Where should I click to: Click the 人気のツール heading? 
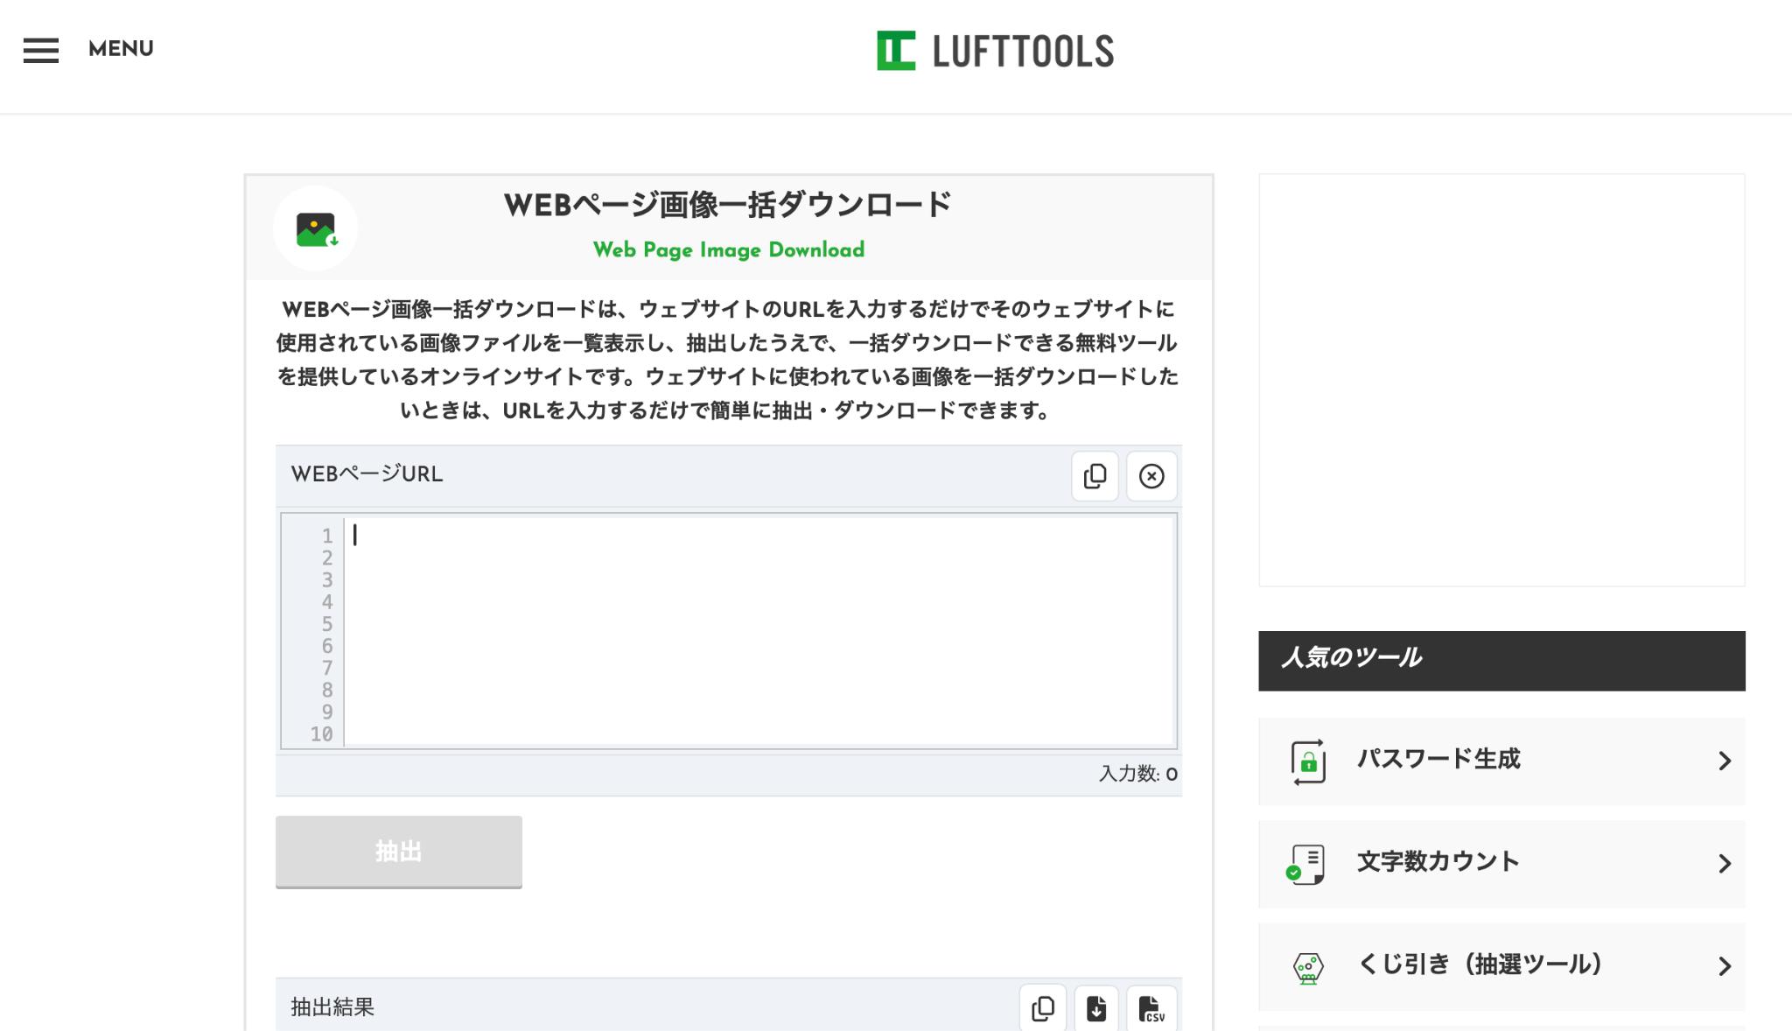tap(1352, 658)
